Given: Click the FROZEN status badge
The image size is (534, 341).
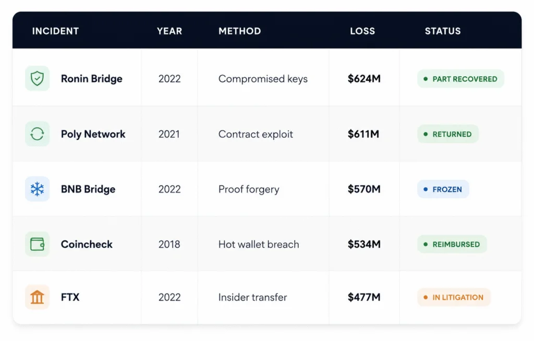Looking at the screenshot, I should [443, 189].
